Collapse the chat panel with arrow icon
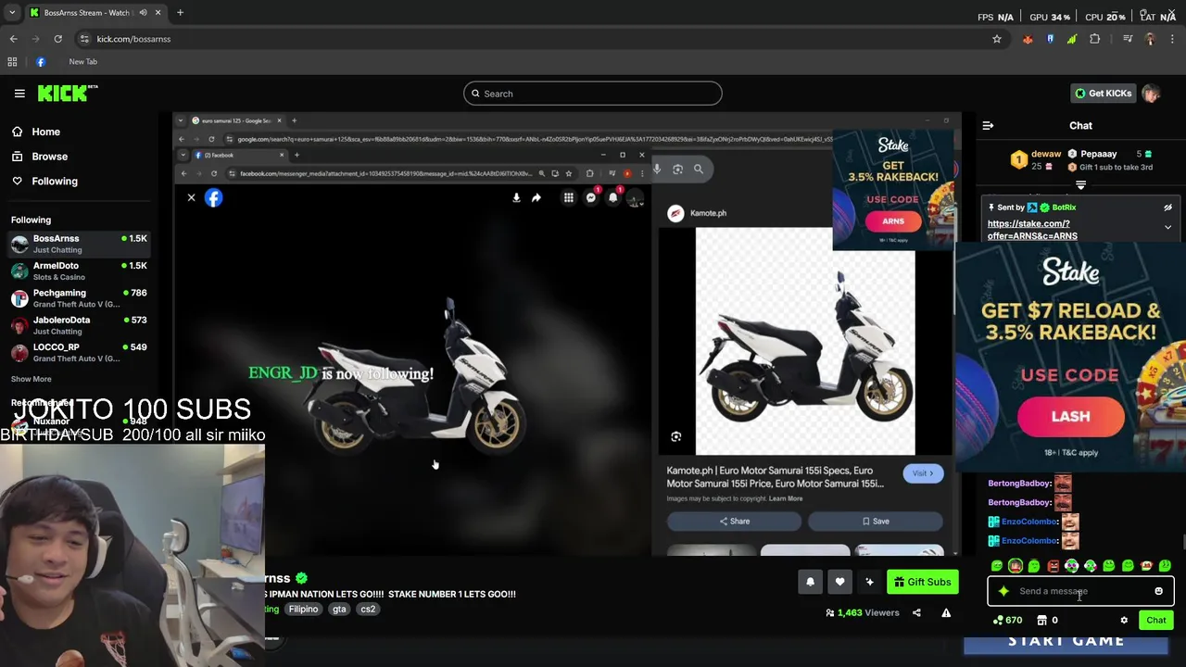The width and height of the screenshot is (1186, 667). pyautogui.click(x=988, y=125)
